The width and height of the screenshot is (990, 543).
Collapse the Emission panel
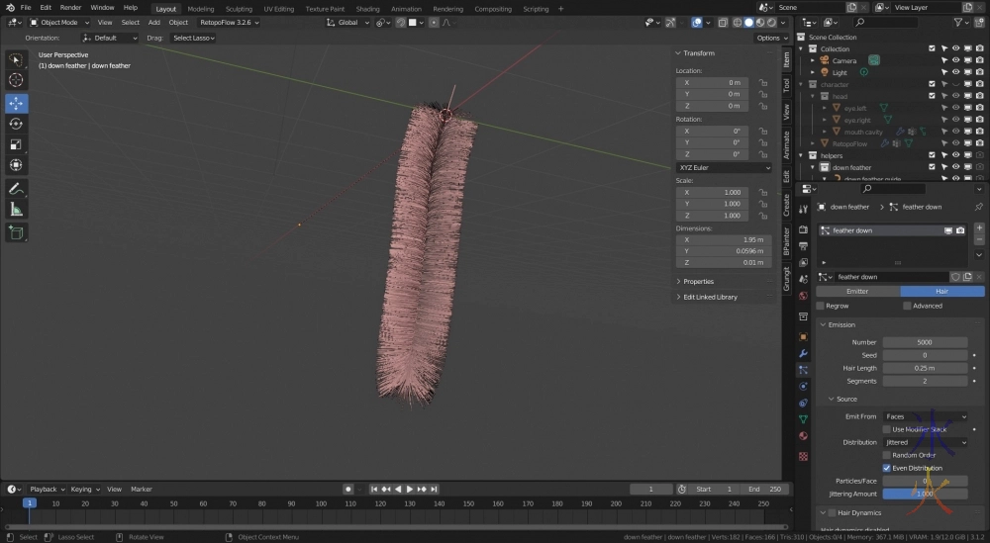tap(841, 324)
